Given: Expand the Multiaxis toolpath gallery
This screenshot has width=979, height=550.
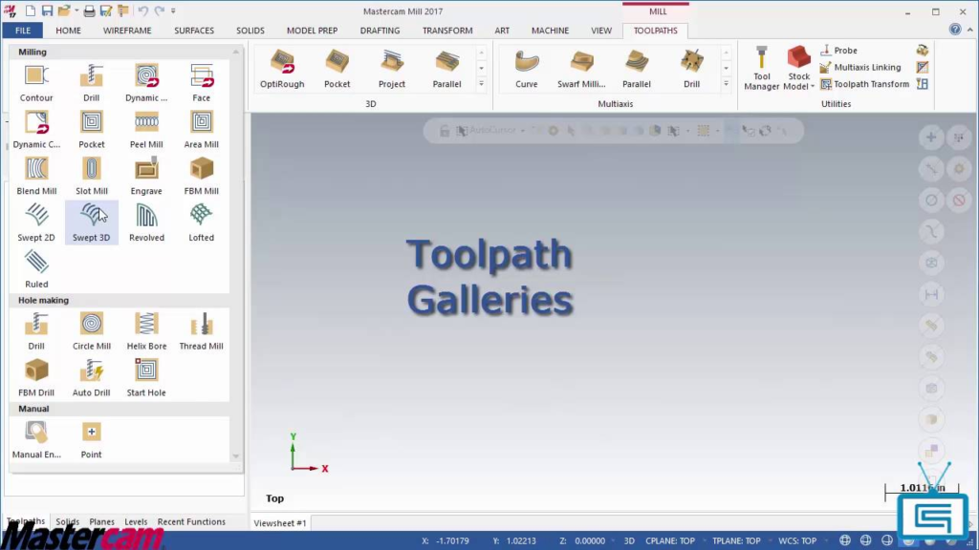Looking at the screenshot, I should [727, 84].
